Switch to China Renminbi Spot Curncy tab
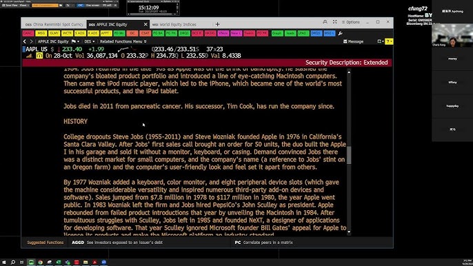The height and width of the screenshot is (266, 473). point(54,24)
